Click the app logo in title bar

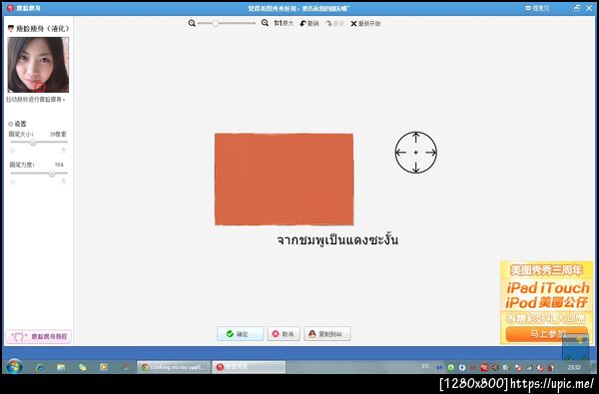pos(10,8)
